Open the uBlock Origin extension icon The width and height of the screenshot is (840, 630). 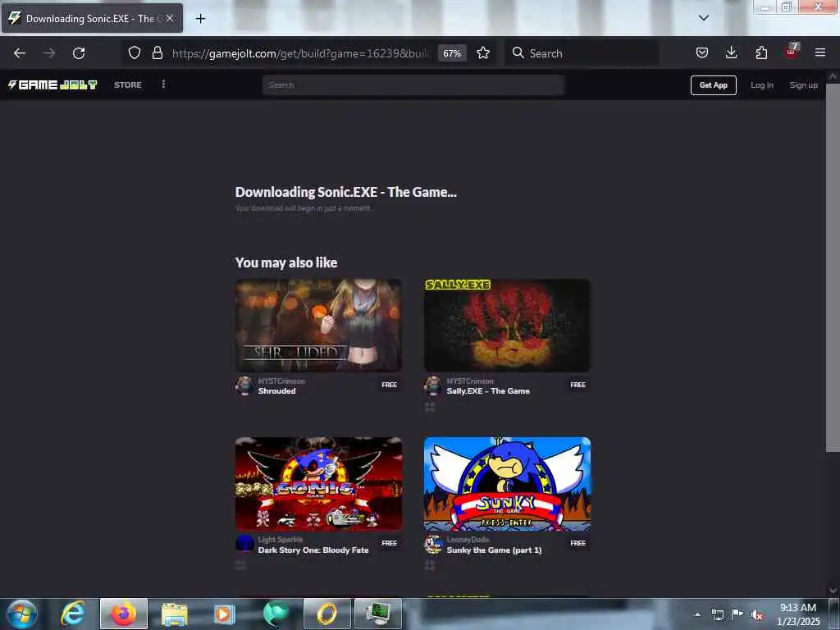pos(792,52)
